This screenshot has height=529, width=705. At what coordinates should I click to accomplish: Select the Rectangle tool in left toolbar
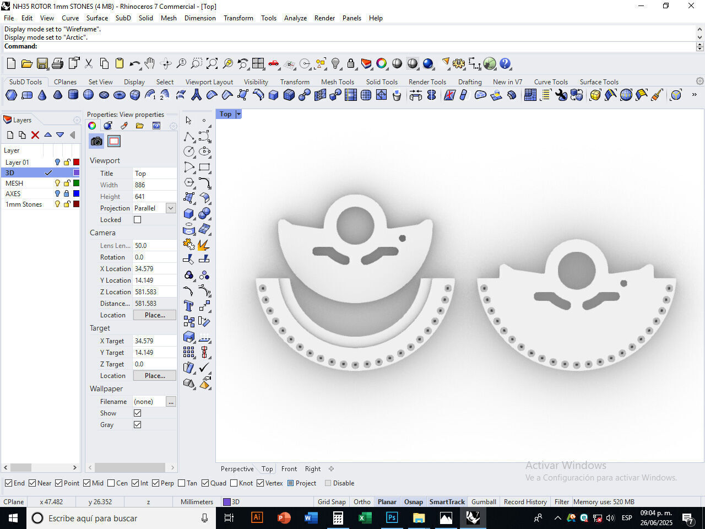point(204,167)
